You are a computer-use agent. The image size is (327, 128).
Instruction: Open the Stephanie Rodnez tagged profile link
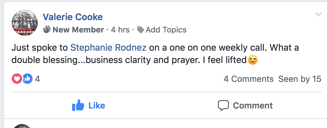click(108, 48)
